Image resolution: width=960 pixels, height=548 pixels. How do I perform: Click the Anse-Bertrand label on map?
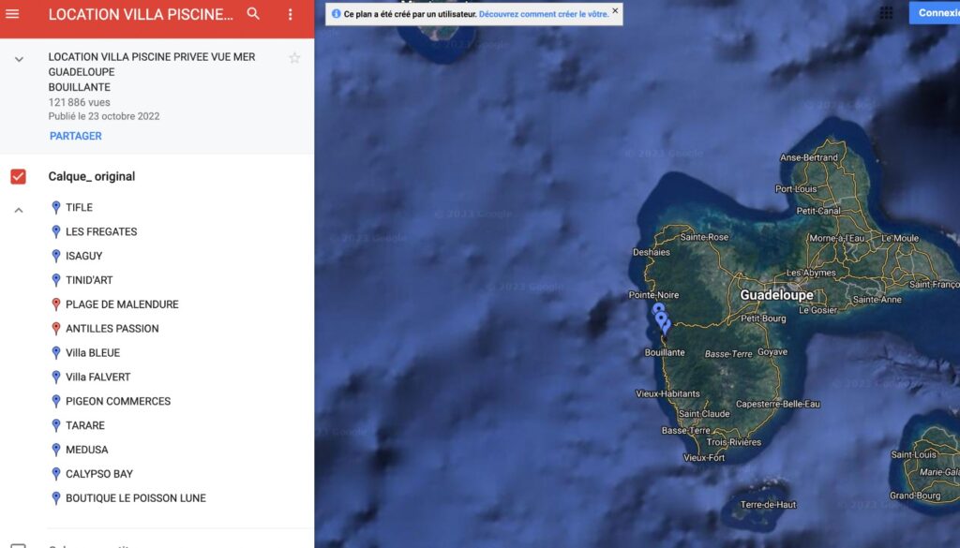809,157
